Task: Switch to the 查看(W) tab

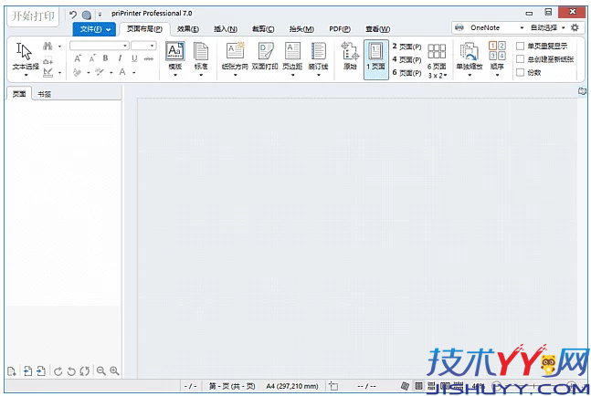Action: pos(377,29)
